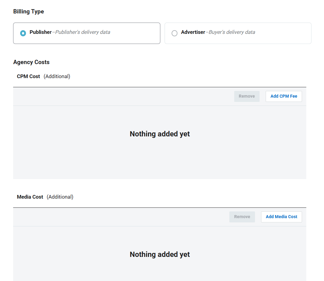The width and height of the screenshot is (324, 281).
Task: Click the bold Advertiser option label
Action: [193, 32]
